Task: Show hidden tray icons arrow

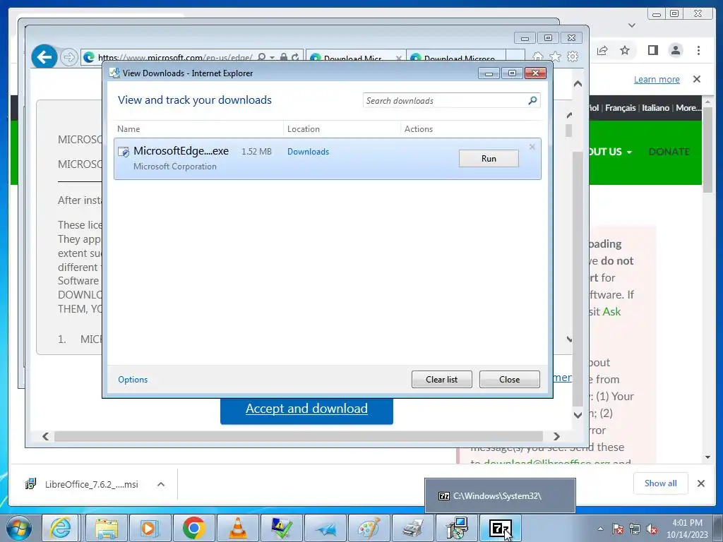Action: point(600,529)
